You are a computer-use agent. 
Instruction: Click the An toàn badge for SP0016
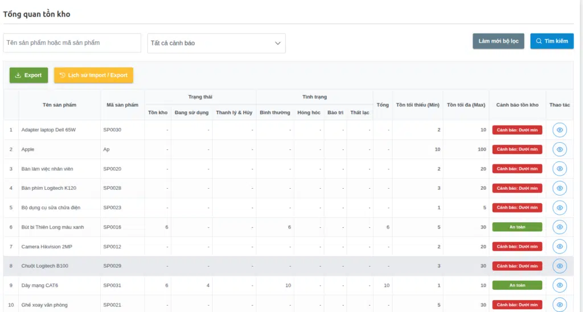coord(517,227)
